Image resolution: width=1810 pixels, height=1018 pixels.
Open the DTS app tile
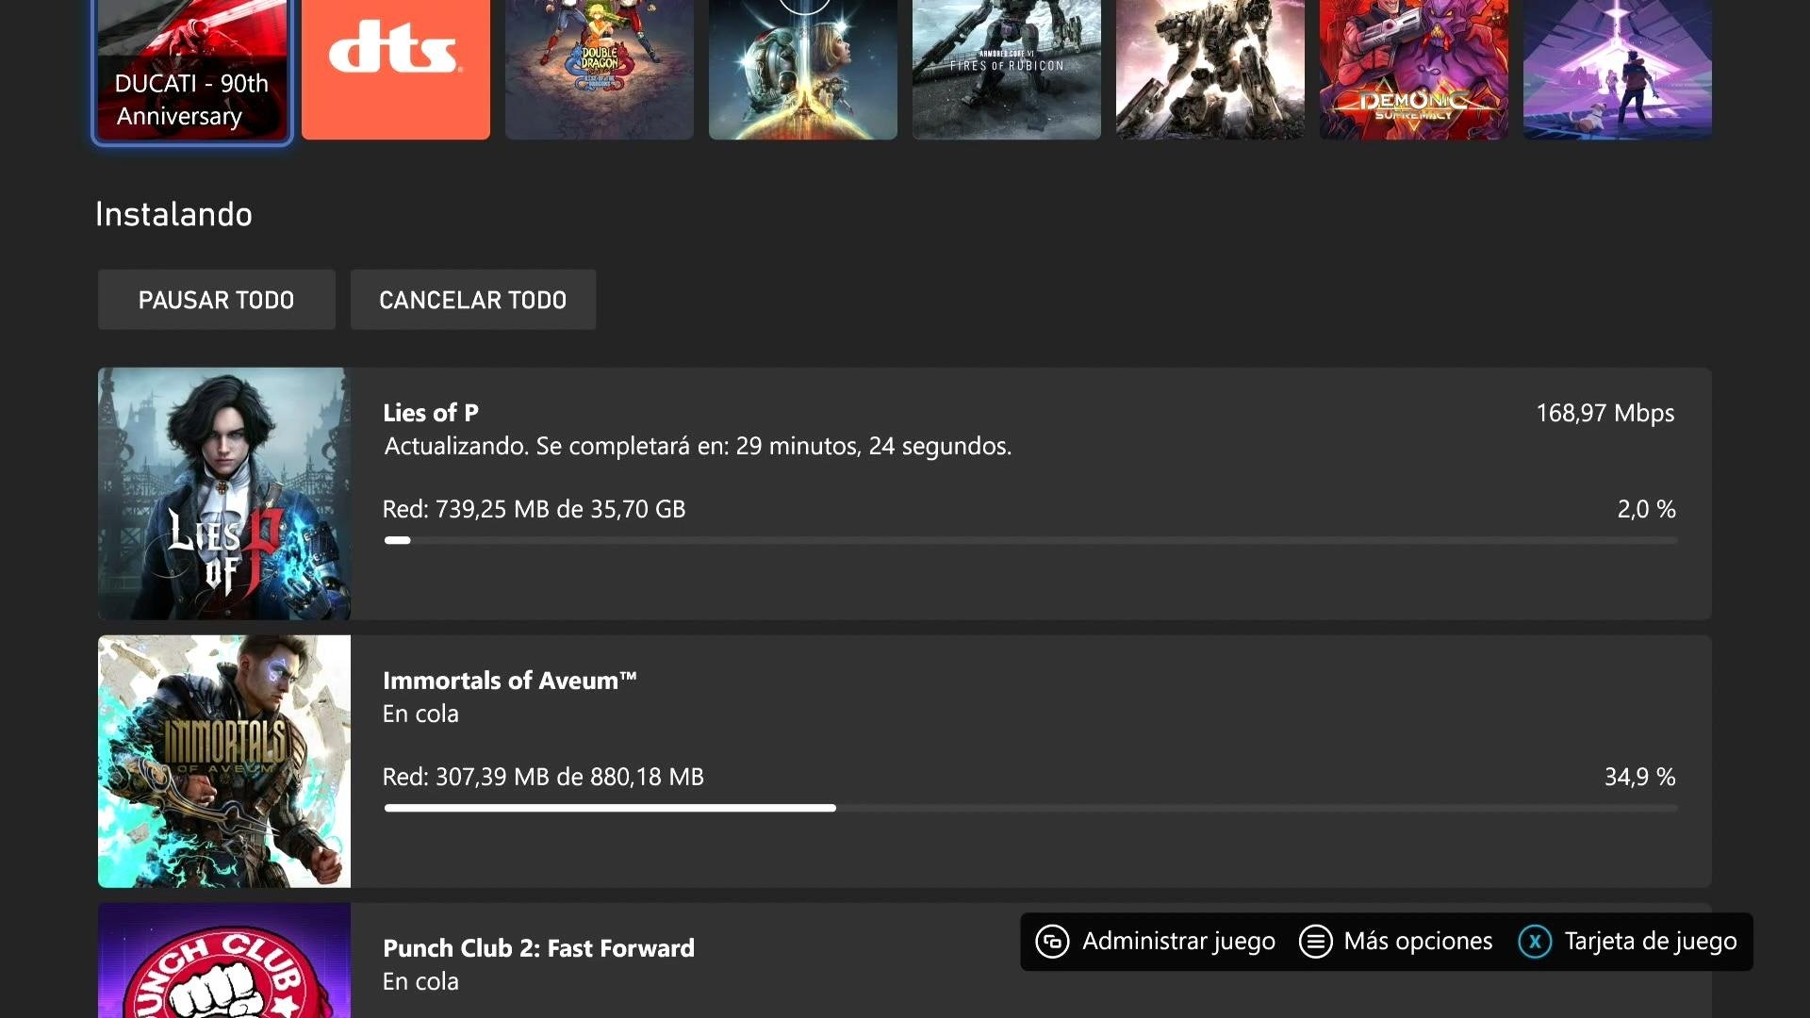tap(396, 70)
